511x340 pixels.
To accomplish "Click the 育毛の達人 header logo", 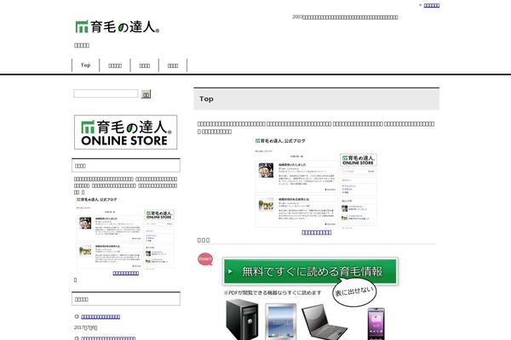I will point(117,26).
